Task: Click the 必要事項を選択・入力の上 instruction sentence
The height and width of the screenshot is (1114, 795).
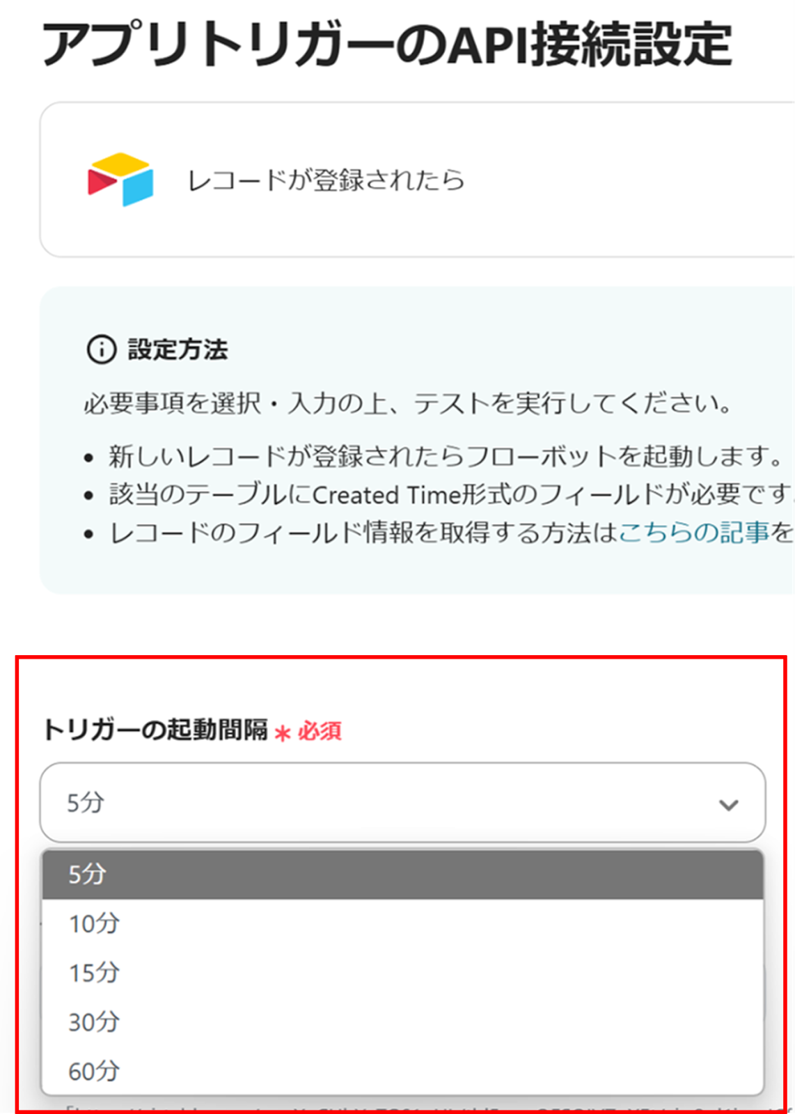Action: click(408, 403)
